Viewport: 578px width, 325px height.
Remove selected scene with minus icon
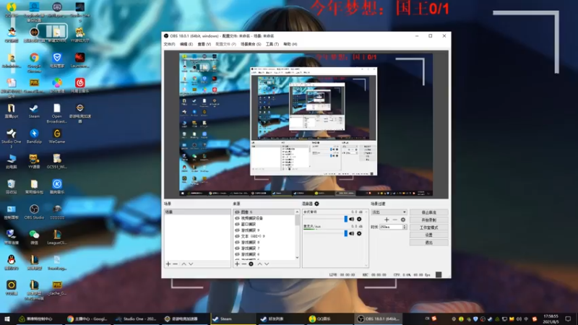coord(175,264)
